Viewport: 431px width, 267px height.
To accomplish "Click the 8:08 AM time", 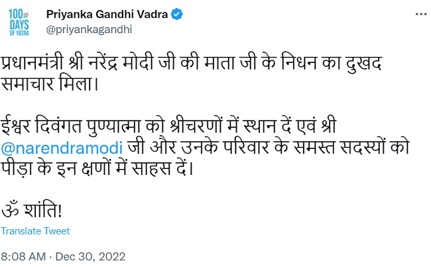I will pos(23,256).
